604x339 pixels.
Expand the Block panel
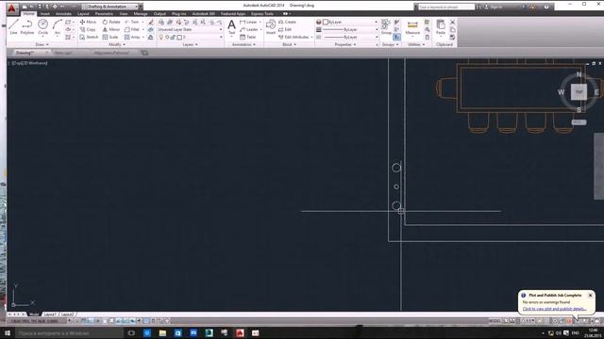click(x=290, y=44)
